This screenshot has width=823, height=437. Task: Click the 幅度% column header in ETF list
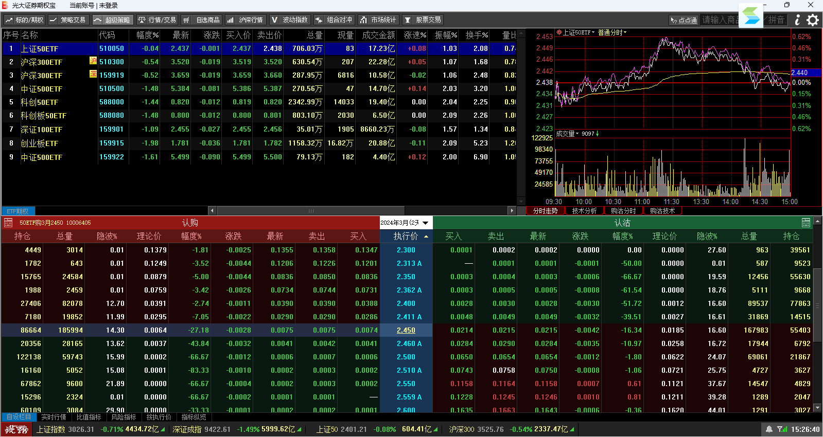pos(147,35)
